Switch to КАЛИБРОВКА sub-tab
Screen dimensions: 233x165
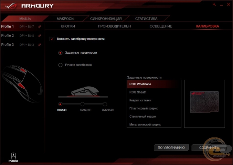(x=208, y=26)
